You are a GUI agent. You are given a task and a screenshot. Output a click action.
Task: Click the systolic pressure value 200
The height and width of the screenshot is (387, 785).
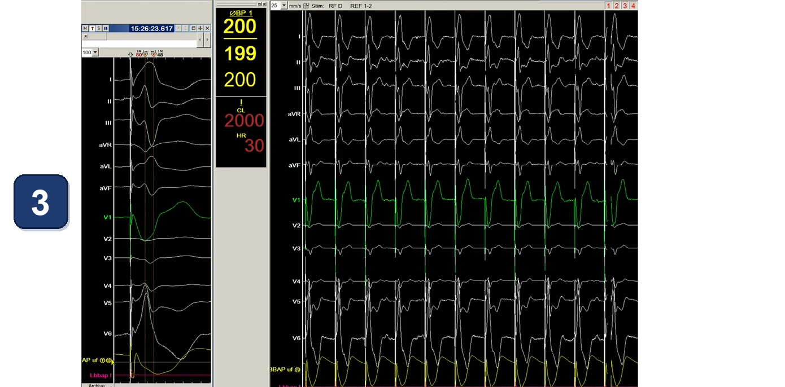click(240, 26)
